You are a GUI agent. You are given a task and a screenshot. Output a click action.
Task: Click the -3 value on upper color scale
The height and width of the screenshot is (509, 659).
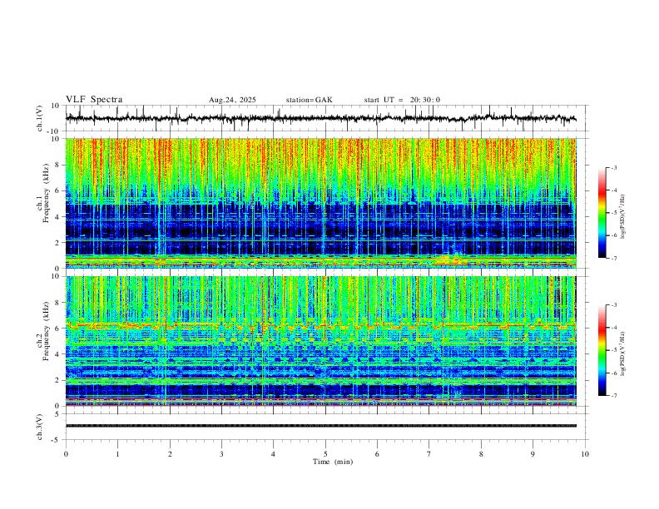click(x=613, y=167)
